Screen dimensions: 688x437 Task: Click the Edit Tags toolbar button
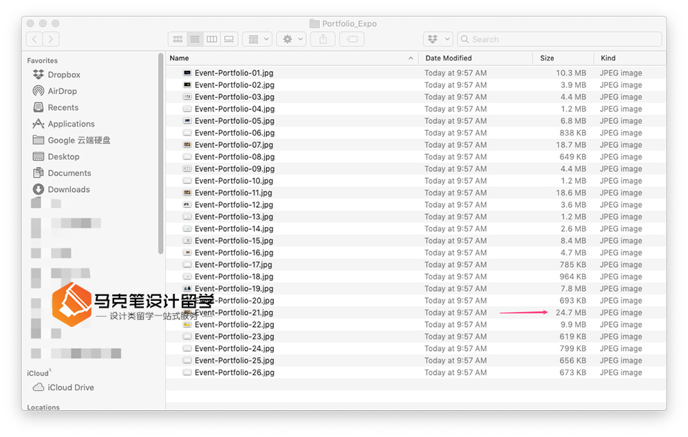pyautogui.click(x=352, y=39)
